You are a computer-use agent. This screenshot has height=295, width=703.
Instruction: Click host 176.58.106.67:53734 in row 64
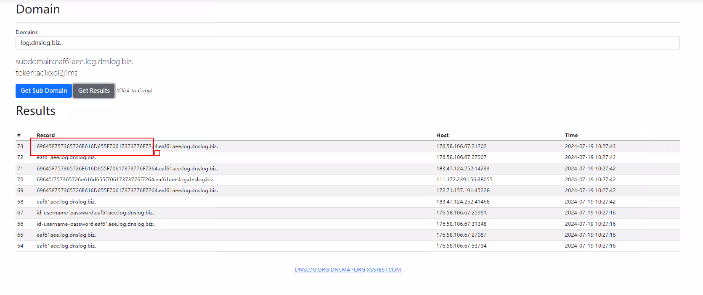tap(461, 246)
